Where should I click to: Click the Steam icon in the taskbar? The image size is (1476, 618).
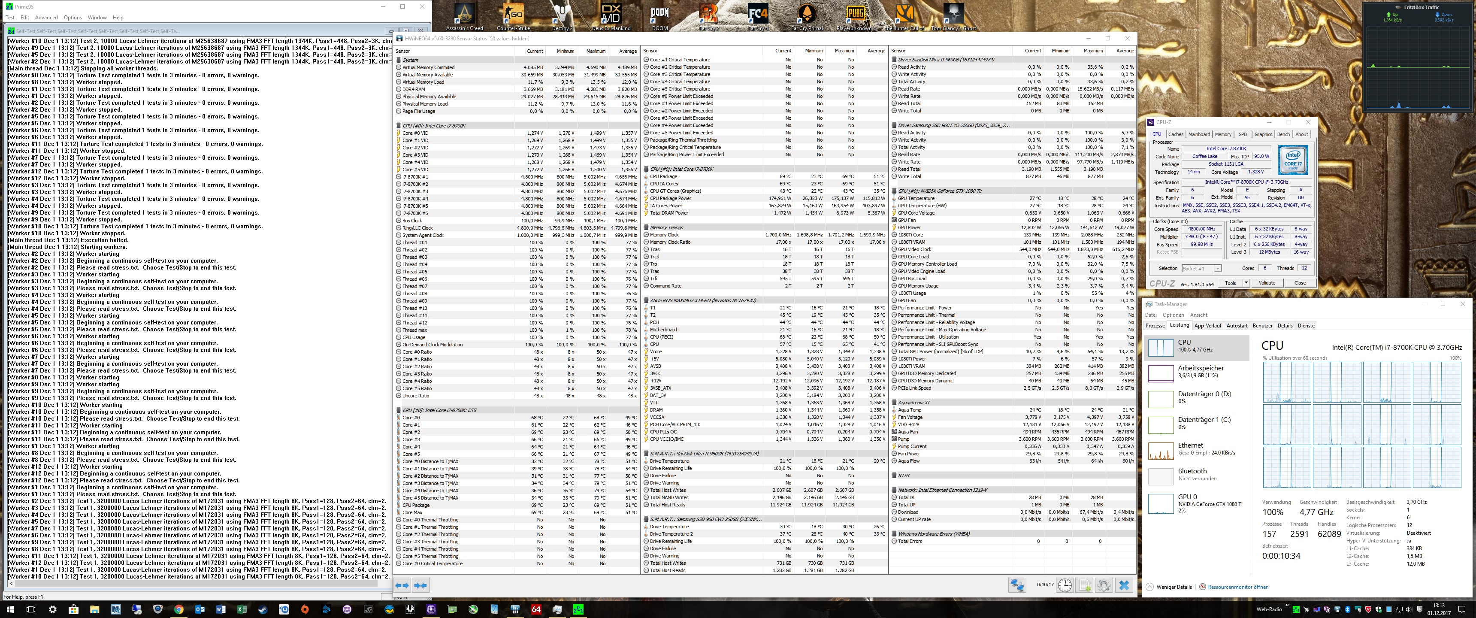click(x=263, y=609)
